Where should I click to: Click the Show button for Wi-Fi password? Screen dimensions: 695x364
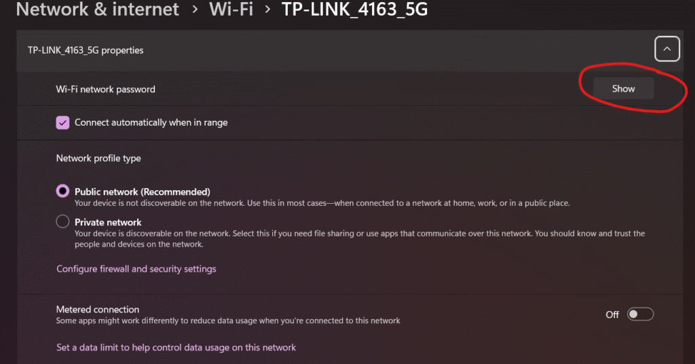(623, 89)
